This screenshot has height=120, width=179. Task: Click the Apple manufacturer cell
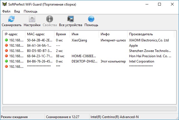pos(133,46)
